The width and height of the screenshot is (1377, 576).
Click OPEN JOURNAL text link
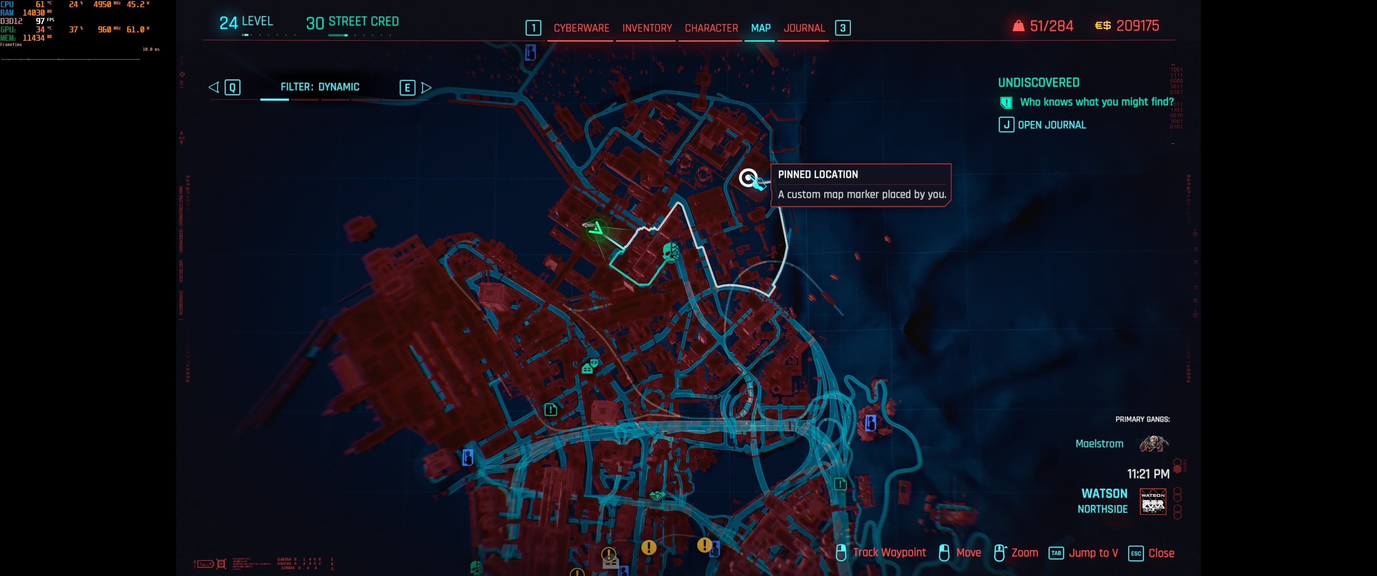(1052, 125)
